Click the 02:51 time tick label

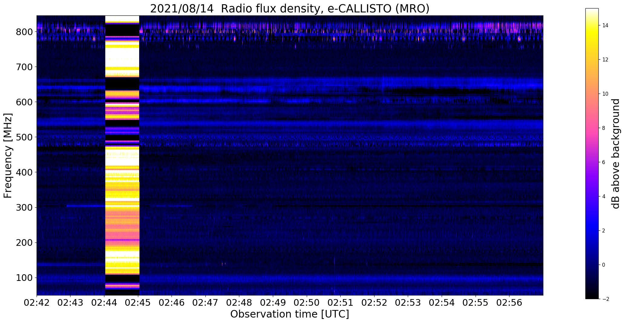(x=341, y=303)
